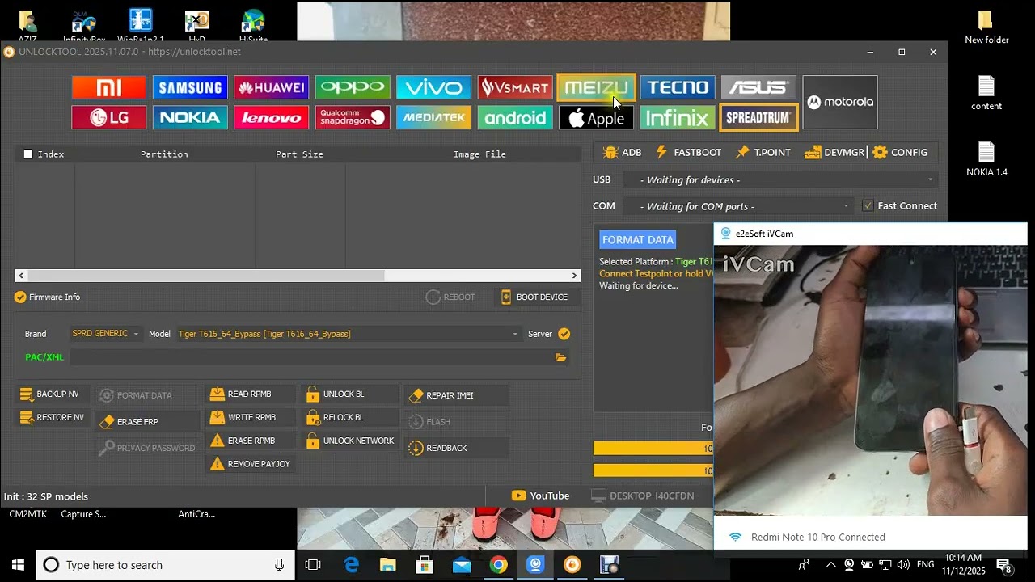1035x582 pixels.
Task: Open the COM ports dropdown
Action: tap(738, 206)
